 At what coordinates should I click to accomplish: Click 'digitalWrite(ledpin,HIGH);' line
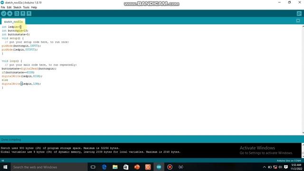click(22, 76)
